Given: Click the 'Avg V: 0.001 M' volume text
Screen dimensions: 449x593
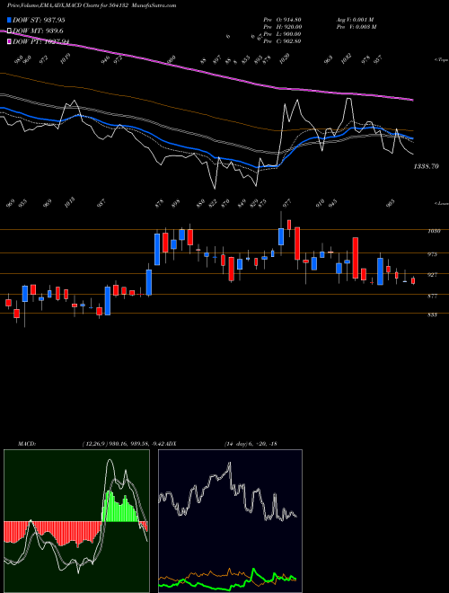Looking at the screenshot, I should (x=355, y=20).
